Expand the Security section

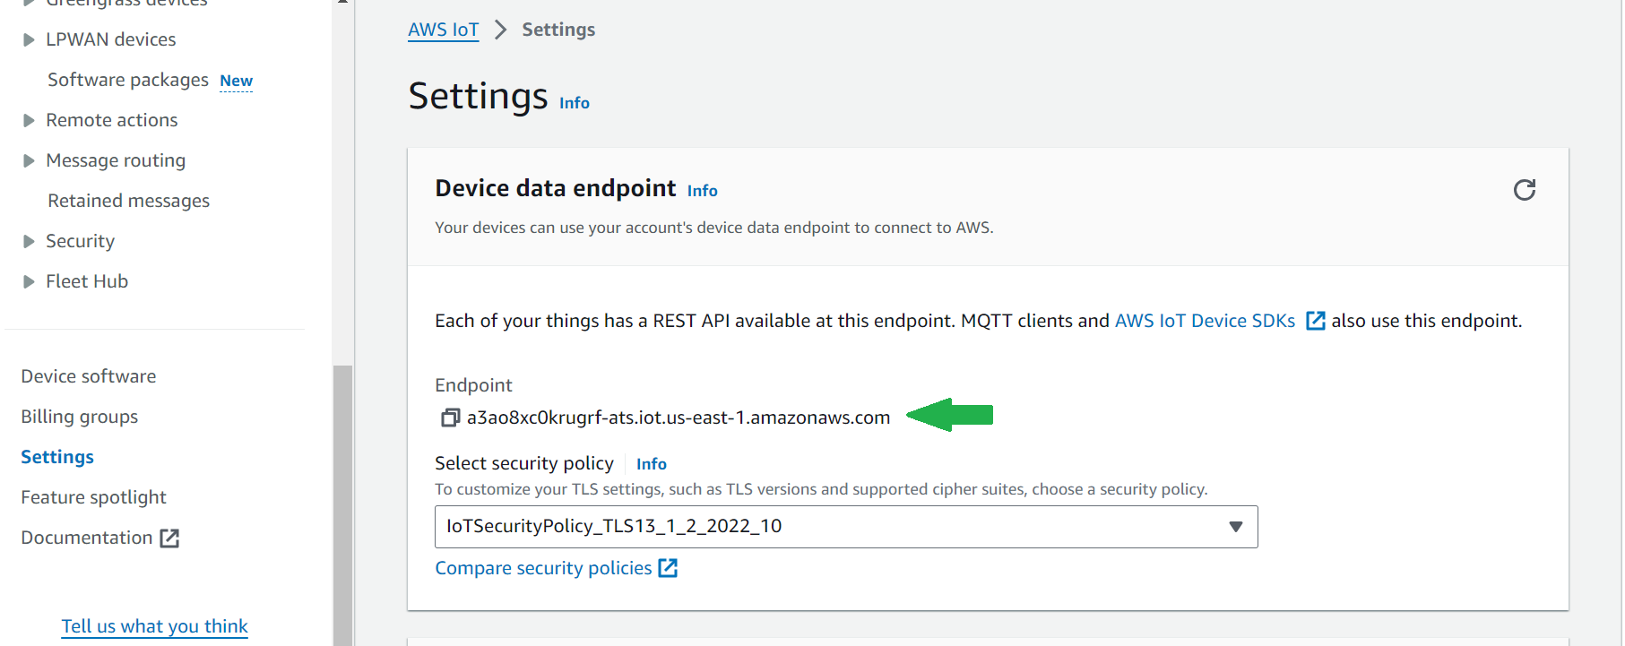click(29, 241)
